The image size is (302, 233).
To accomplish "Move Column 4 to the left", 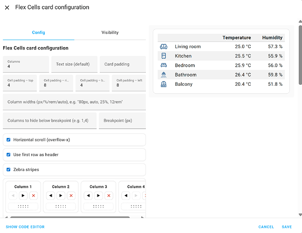I will [126, 196].
